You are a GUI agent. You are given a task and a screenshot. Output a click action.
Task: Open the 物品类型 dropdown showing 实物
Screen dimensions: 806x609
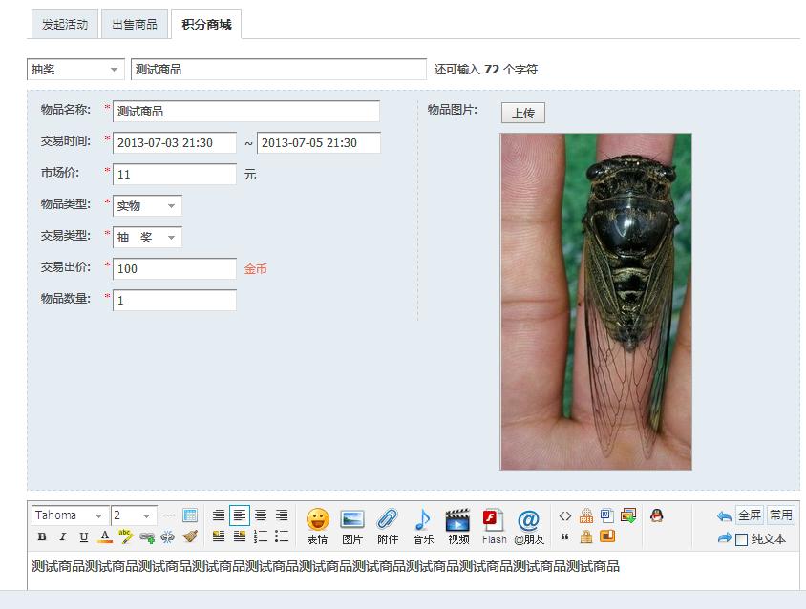pyautogui.click(x=147, y=205)
